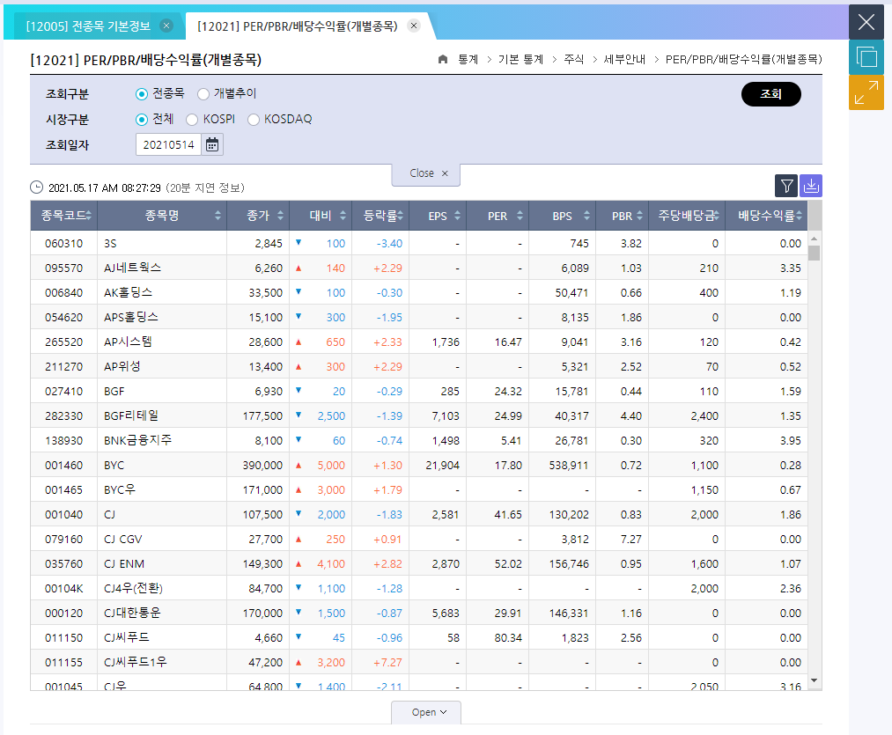Select the KOSPI radio button
Screen dimensions: 892x735
[x=192, y=120]
